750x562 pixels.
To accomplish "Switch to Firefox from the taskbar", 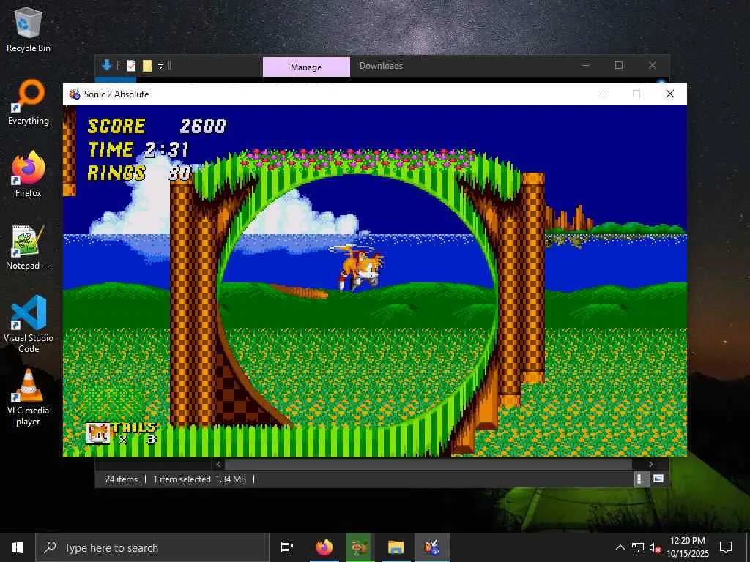I will click(x=324, y=547).
